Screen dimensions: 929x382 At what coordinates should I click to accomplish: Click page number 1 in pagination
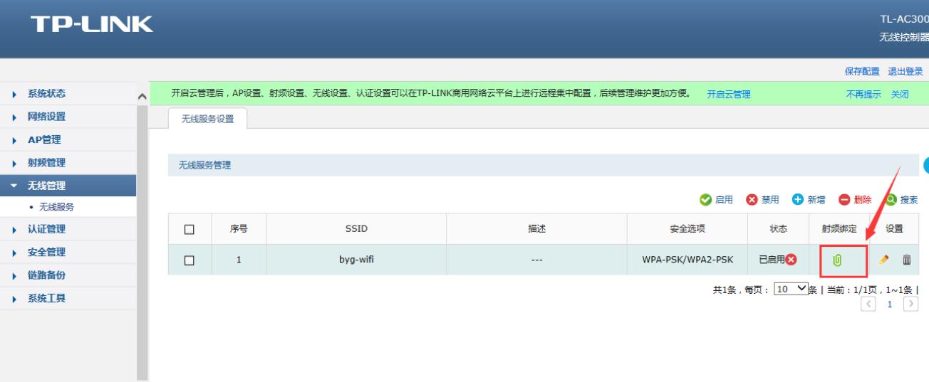(889, 304)
